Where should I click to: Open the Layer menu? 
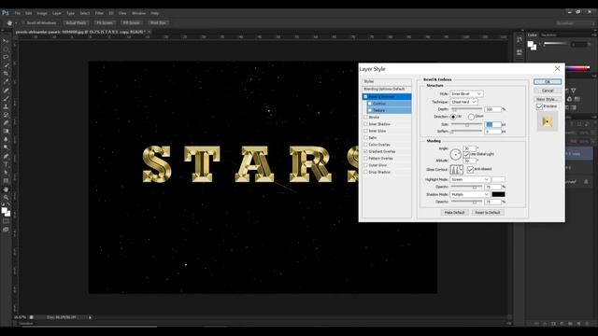click(x=57, y=13)
